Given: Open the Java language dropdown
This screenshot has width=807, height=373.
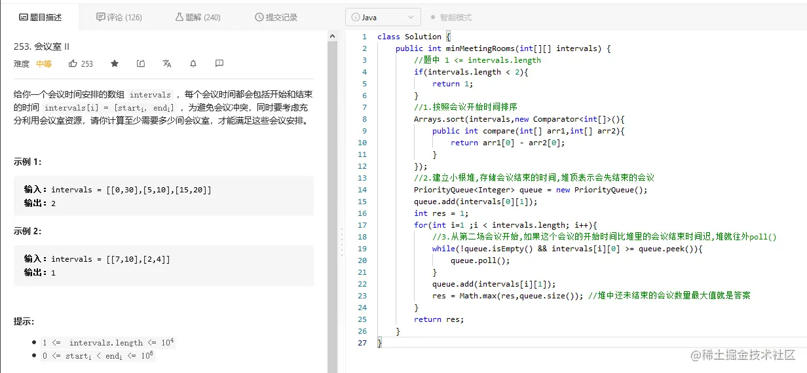Looking at the screenshot, I should pos(383,18).
